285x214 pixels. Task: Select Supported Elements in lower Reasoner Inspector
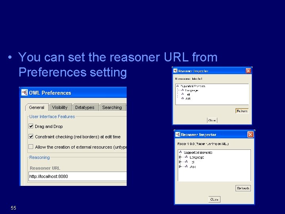point(198,153)
